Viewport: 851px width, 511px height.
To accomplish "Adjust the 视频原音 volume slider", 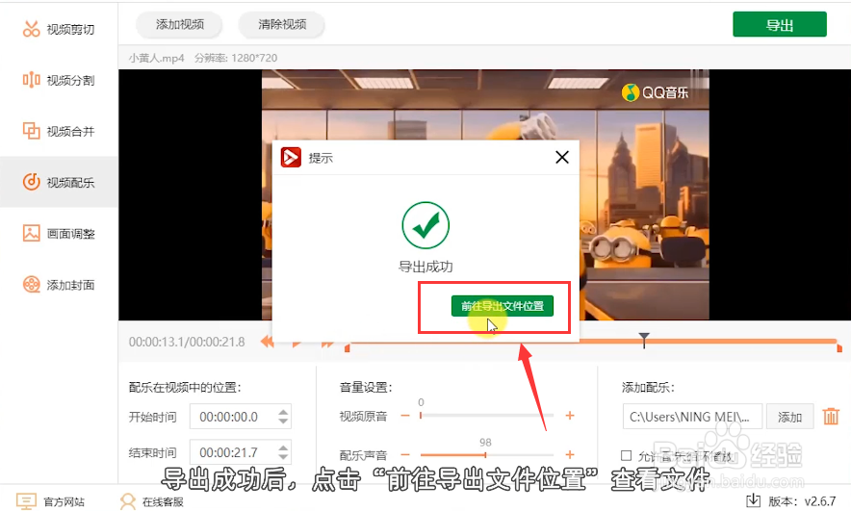I will click(x=487, y=416).
